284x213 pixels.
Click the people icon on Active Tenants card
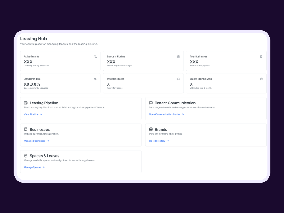[x=95, y=56]
